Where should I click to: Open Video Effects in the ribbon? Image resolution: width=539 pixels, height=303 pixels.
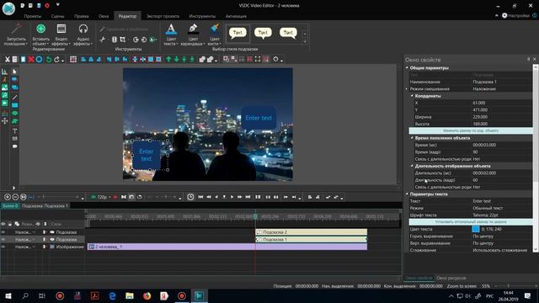tap(61, 35)
